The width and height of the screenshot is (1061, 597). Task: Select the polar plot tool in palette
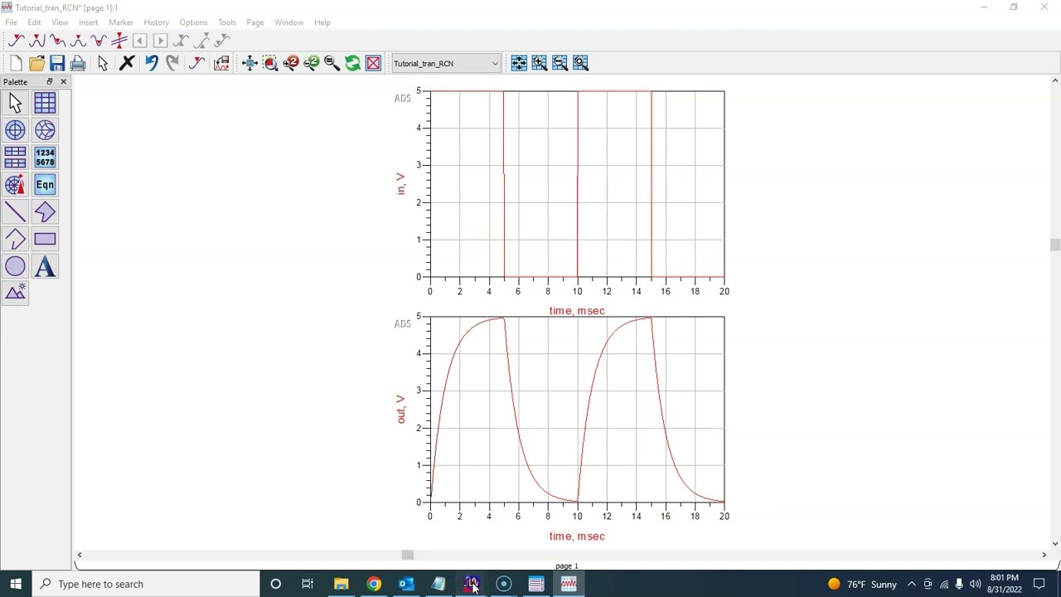(x=15, y=130)
